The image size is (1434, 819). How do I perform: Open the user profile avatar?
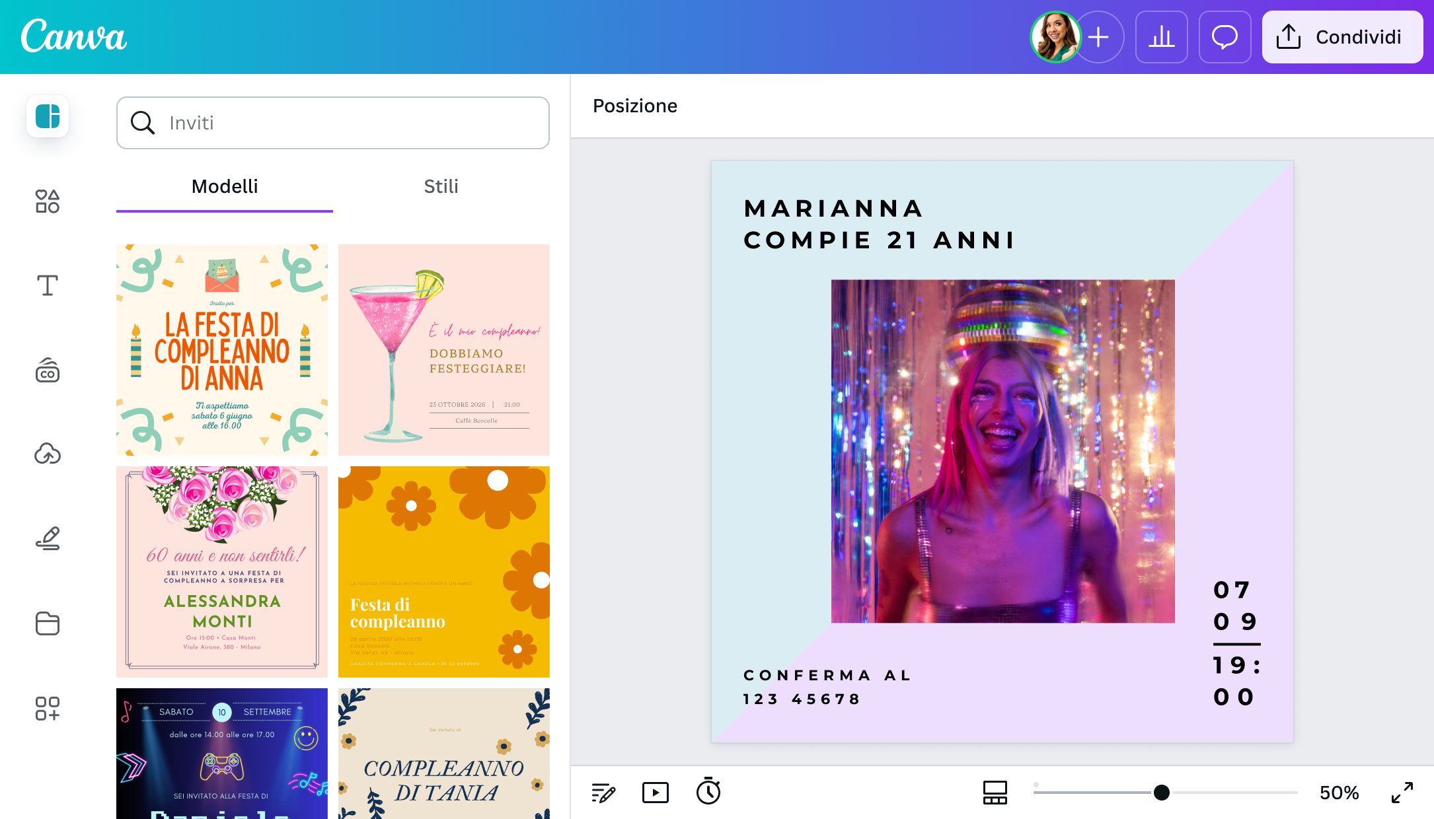[1055, 37]
